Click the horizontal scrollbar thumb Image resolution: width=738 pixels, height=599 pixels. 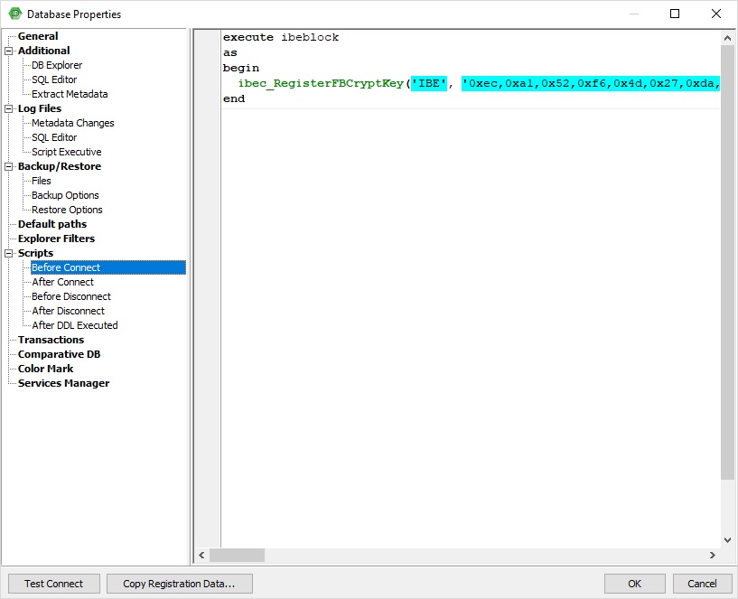[x=237, y=556]
